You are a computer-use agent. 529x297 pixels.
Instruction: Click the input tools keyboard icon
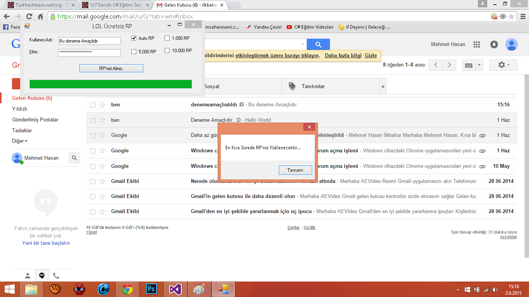(x=469, y=65)
